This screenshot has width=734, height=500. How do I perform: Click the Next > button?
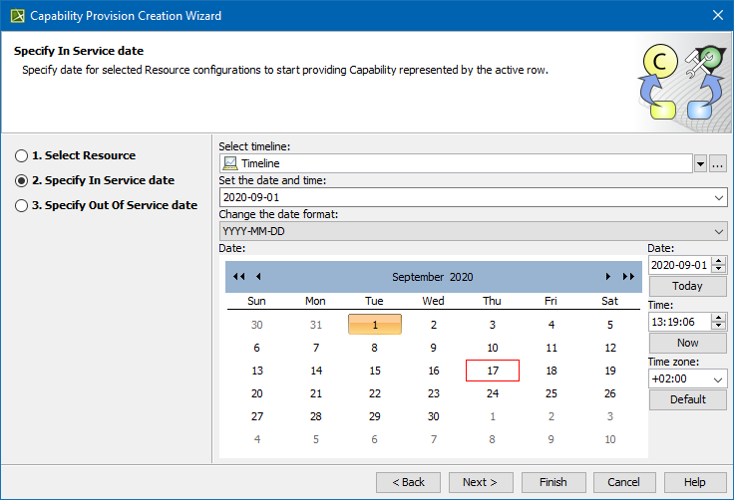(480, 482)
